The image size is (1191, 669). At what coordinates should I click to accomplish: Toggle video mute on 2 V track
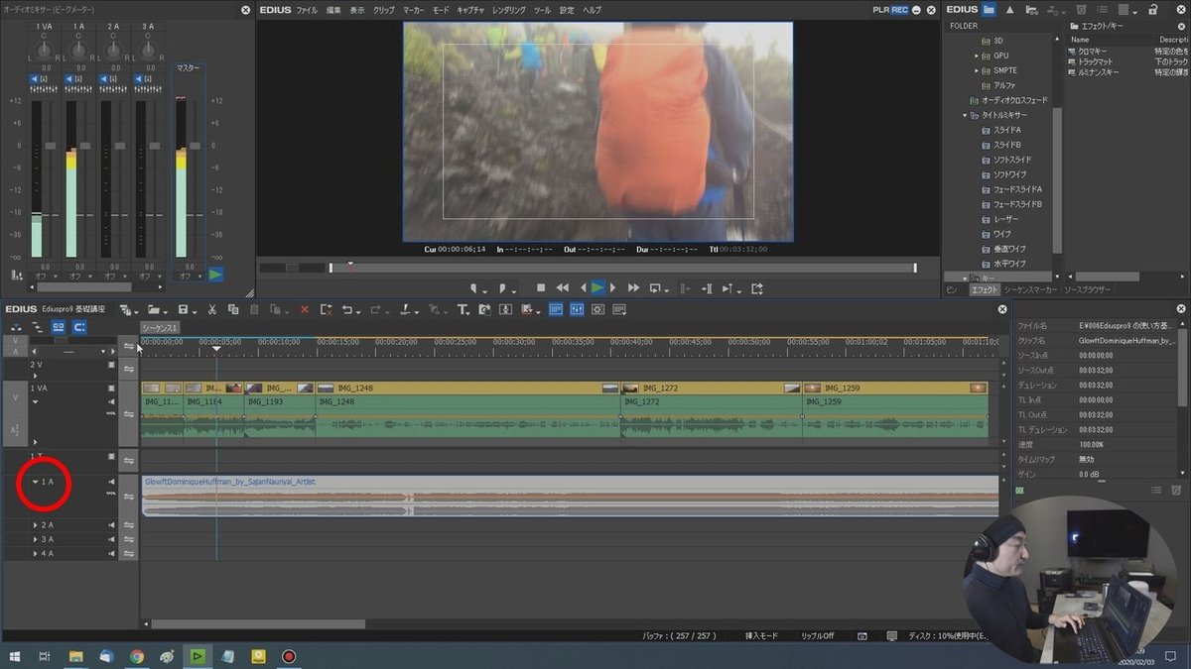(112, 365)
